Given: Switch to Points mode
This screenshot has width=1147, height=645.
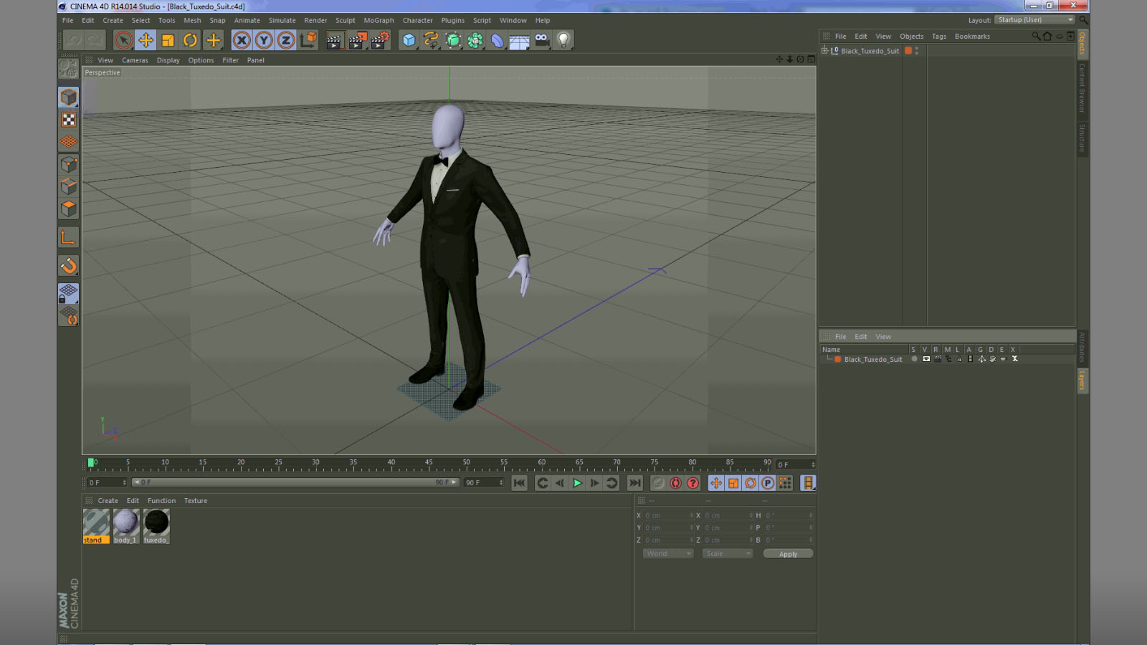Looking at the screenshot, I should [69, 164].
